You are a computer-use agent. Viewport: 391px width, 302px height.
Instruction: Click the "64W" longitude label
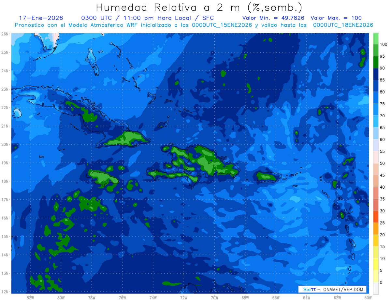click(307, 297)
